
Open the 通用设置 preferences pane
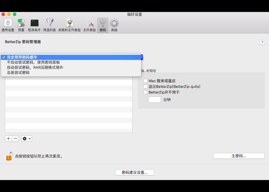click(x=8, y=25)
